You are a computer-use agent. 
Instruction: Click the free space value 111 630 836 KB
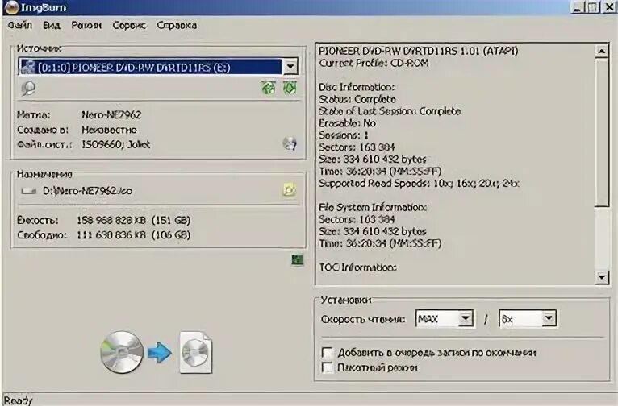point(111,235)
